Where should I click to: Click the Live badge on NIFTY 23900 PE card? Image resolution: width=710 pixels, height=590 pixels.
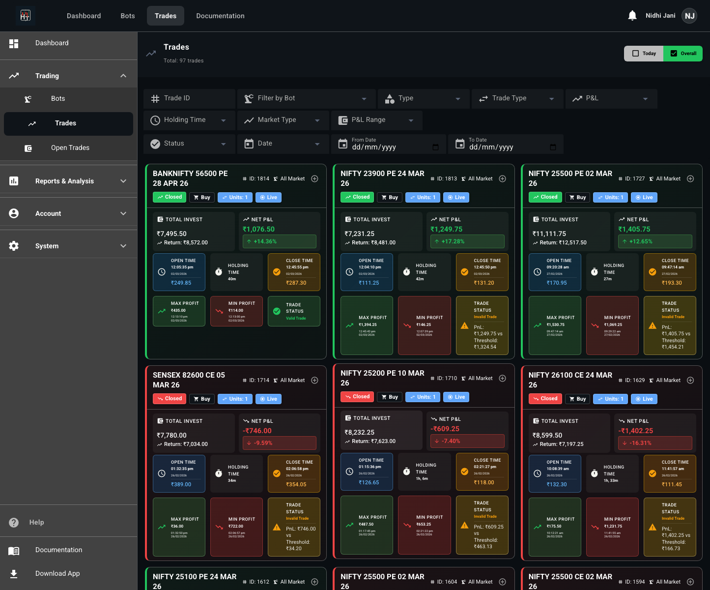456,197
